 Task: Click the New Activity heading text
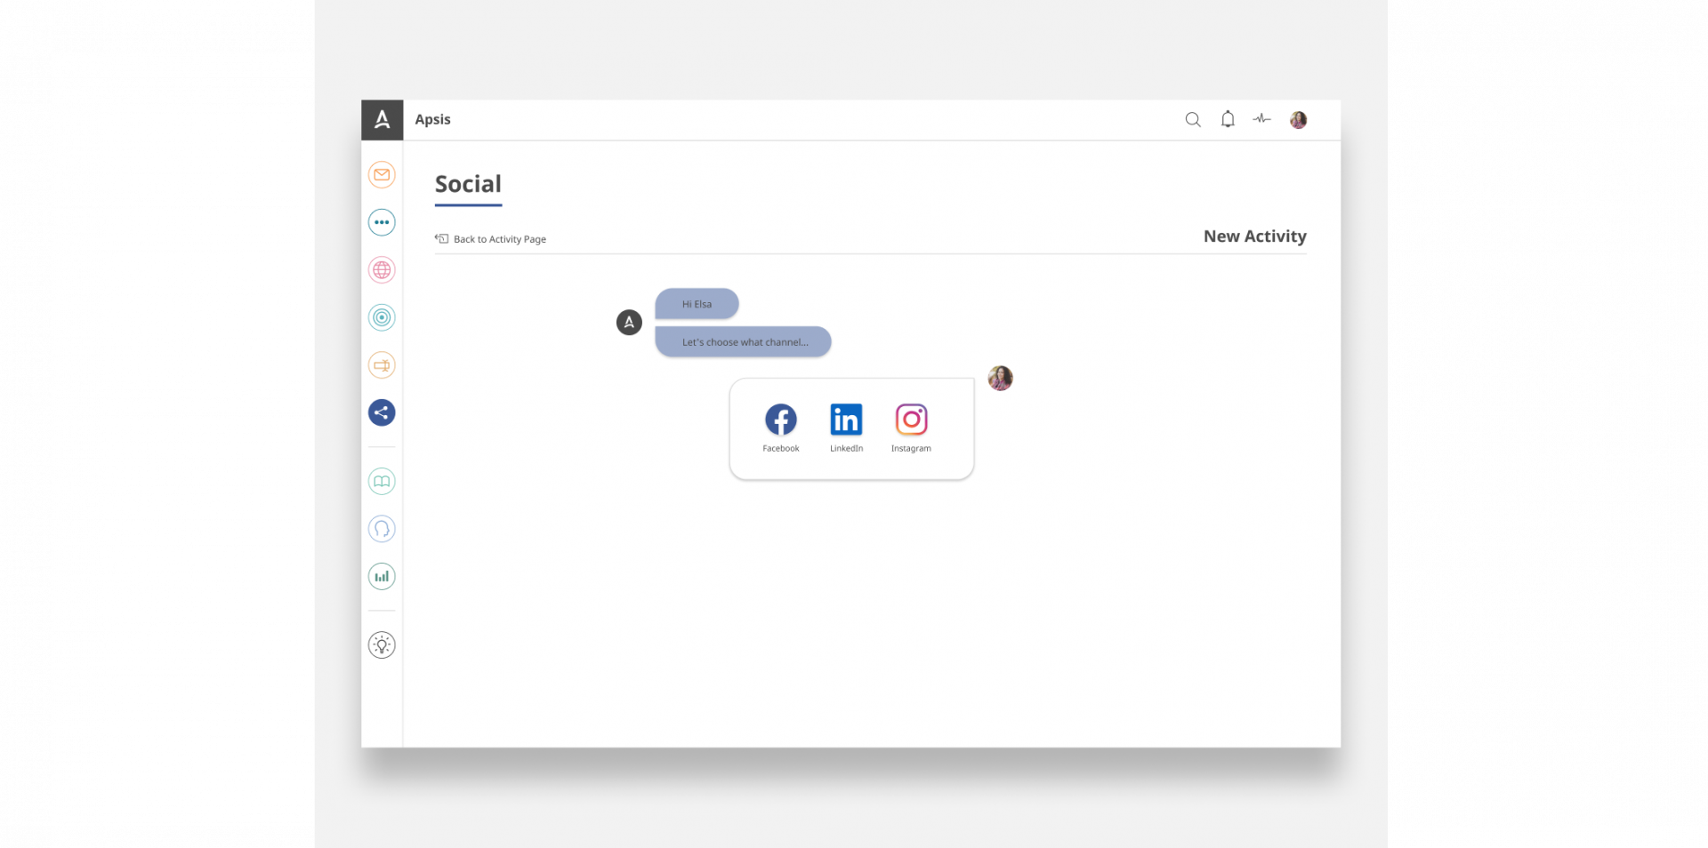tap(1255, 236)
